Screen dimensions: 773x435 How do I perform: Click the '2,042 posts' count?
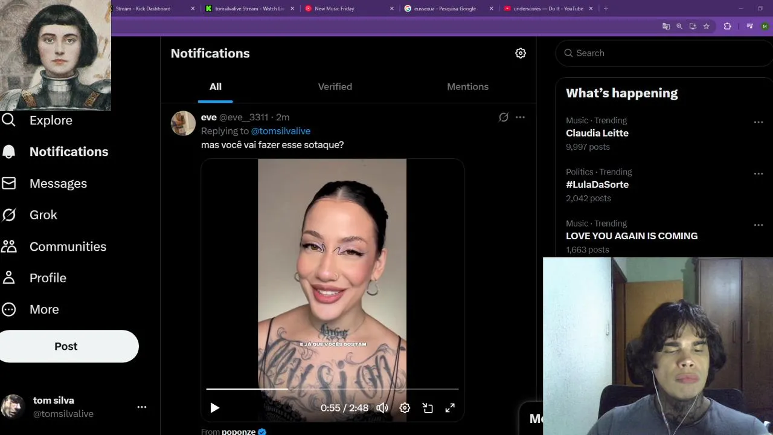[588, 198]
